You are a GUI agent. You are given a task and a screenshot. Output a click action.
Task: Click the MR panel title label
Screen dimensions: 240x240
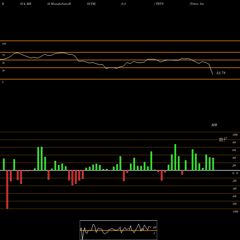[214, 125]
